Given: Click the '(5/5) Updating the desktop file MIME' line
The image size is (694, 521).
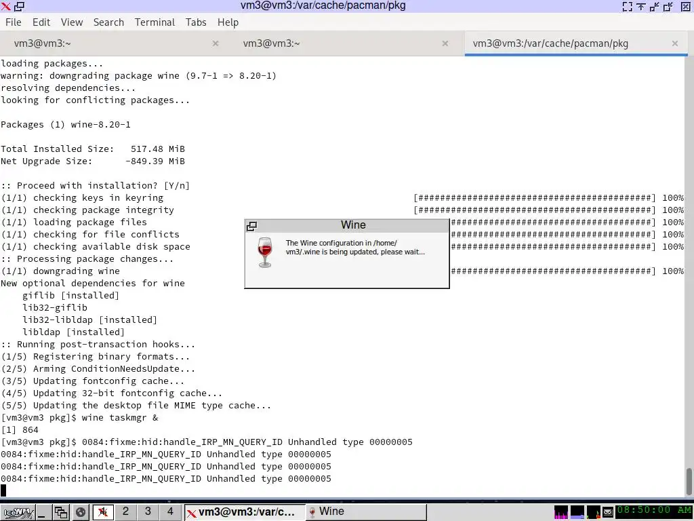Looking at the screenshot, I should 136,406.
